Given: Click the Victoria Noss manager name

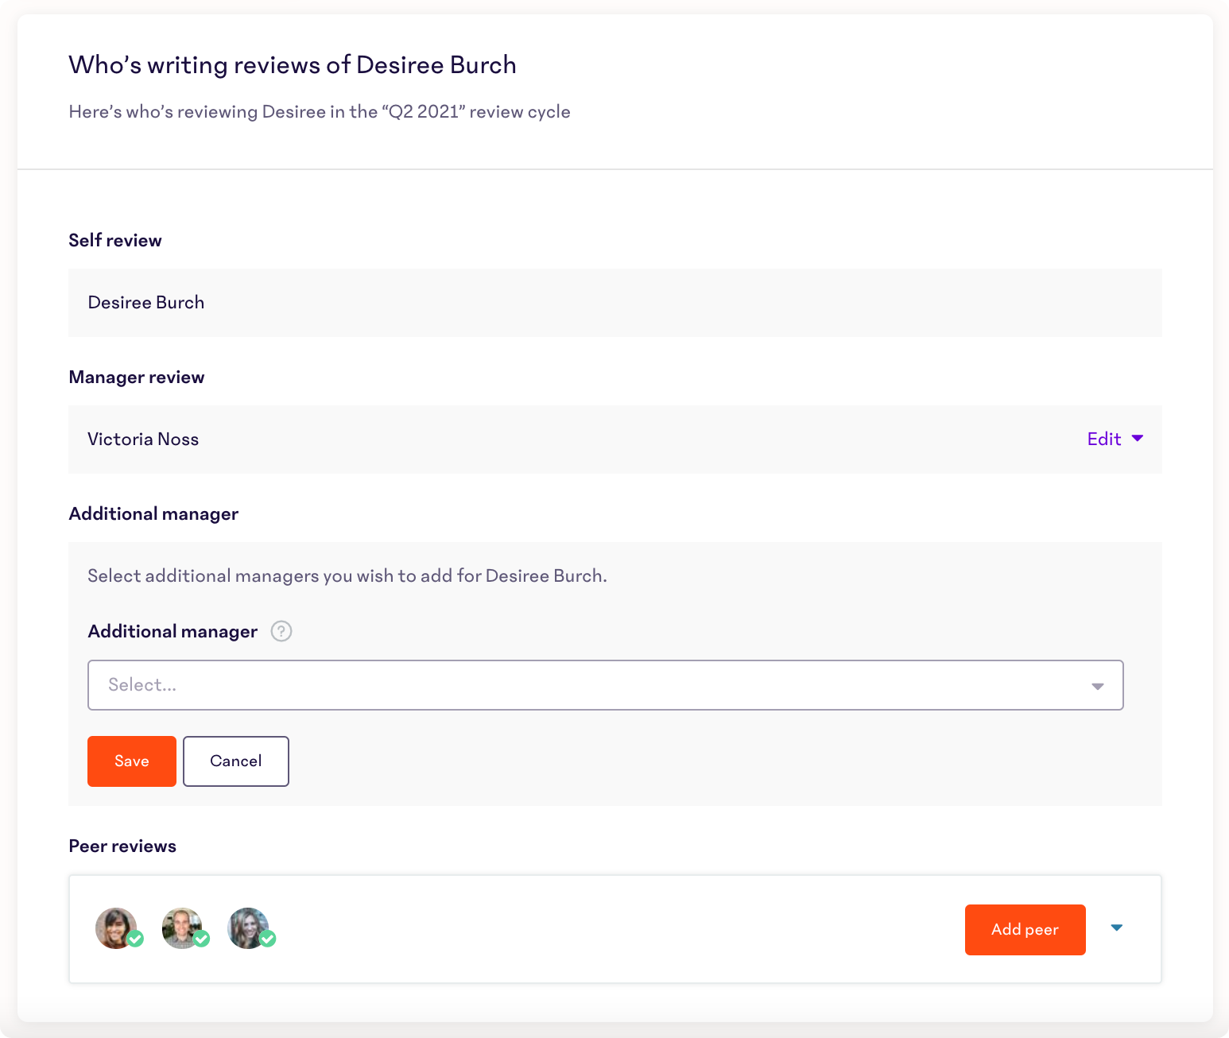Looking at the screenshot, I should [143, 440].
